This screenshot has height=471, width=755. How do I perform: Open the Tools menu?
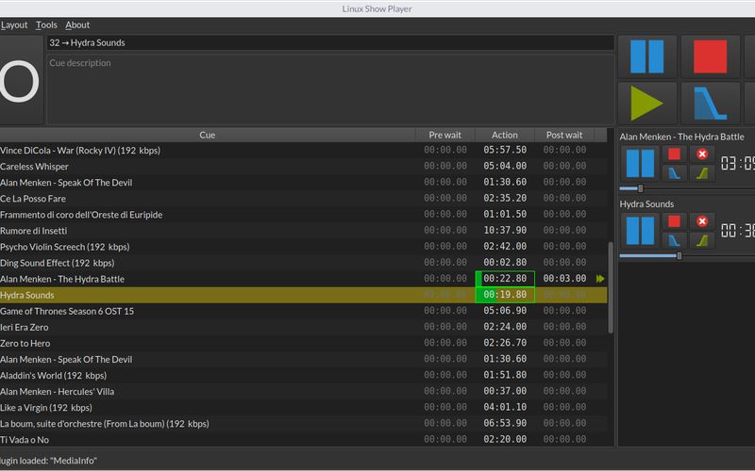click(x=46, y=24)
